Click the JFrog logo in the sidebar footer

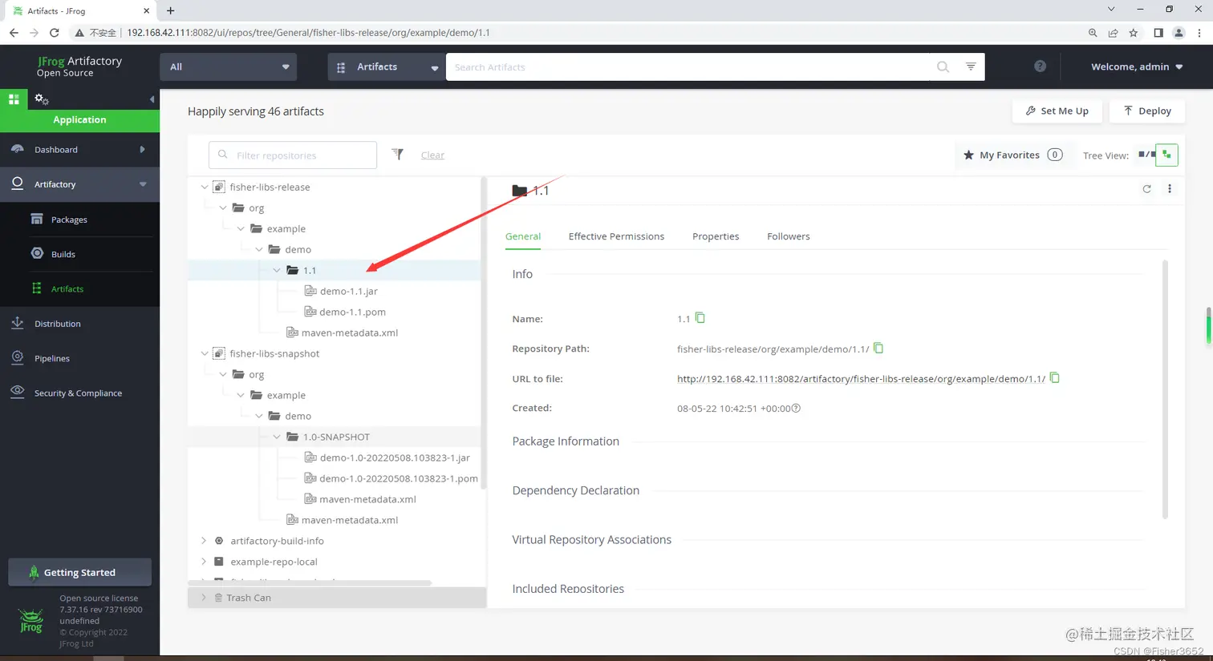[x=30, y=621]
